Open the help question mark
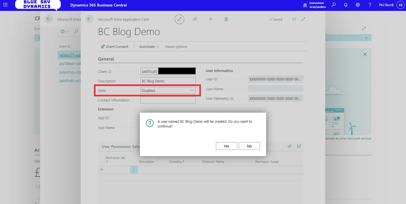Image resolution: width=406 pixels, height=204 pixels. point(370,5)
